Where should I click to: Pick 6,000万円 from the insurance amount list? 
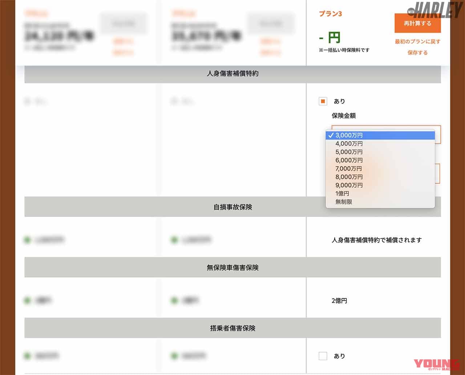[349, 160]
